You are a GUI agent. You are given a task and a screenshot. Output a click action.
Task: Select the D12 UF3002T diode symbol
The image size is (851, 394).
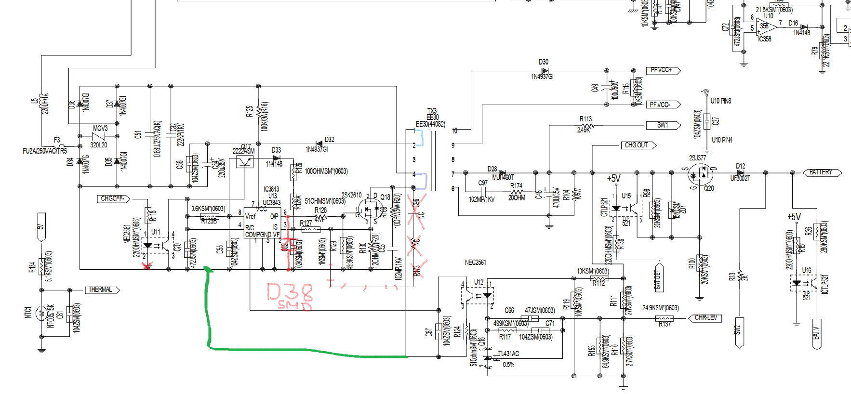point(741,172)
